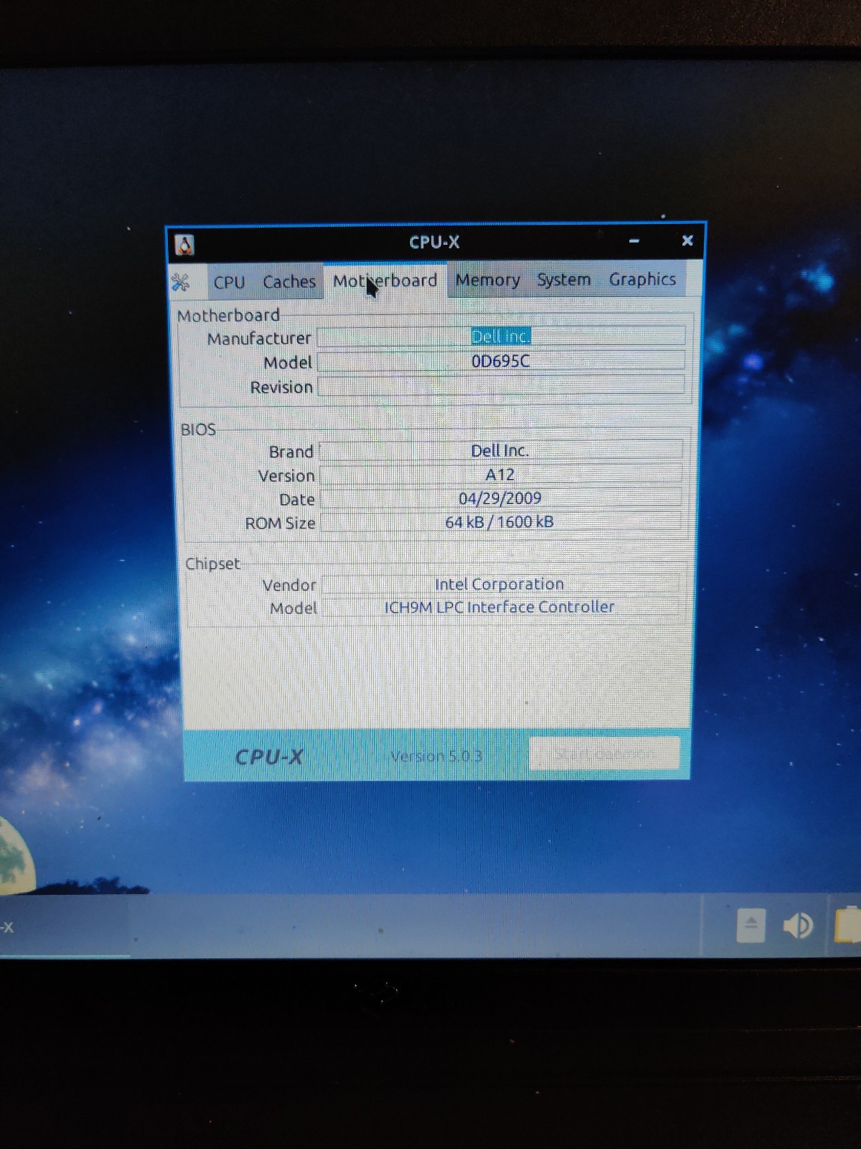861x1149 pixels.
Task: Open the settings wrench icon tab
Action: click(181, 282)
